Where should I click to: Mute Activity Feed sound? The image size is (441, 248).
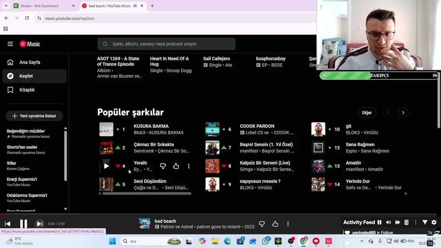pyautogui.click(x=388, y=223)
